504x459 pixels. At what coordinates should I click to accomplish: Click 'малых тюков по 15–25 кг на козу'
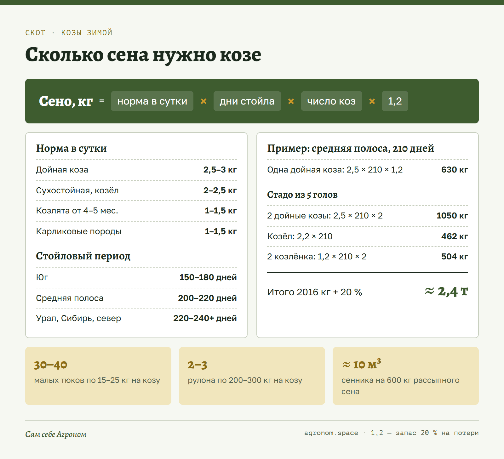97,380
